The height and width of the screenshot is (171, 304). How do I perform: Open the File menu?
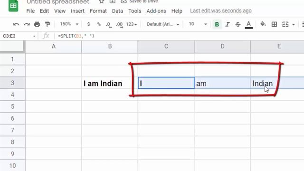tap(30, 11)
